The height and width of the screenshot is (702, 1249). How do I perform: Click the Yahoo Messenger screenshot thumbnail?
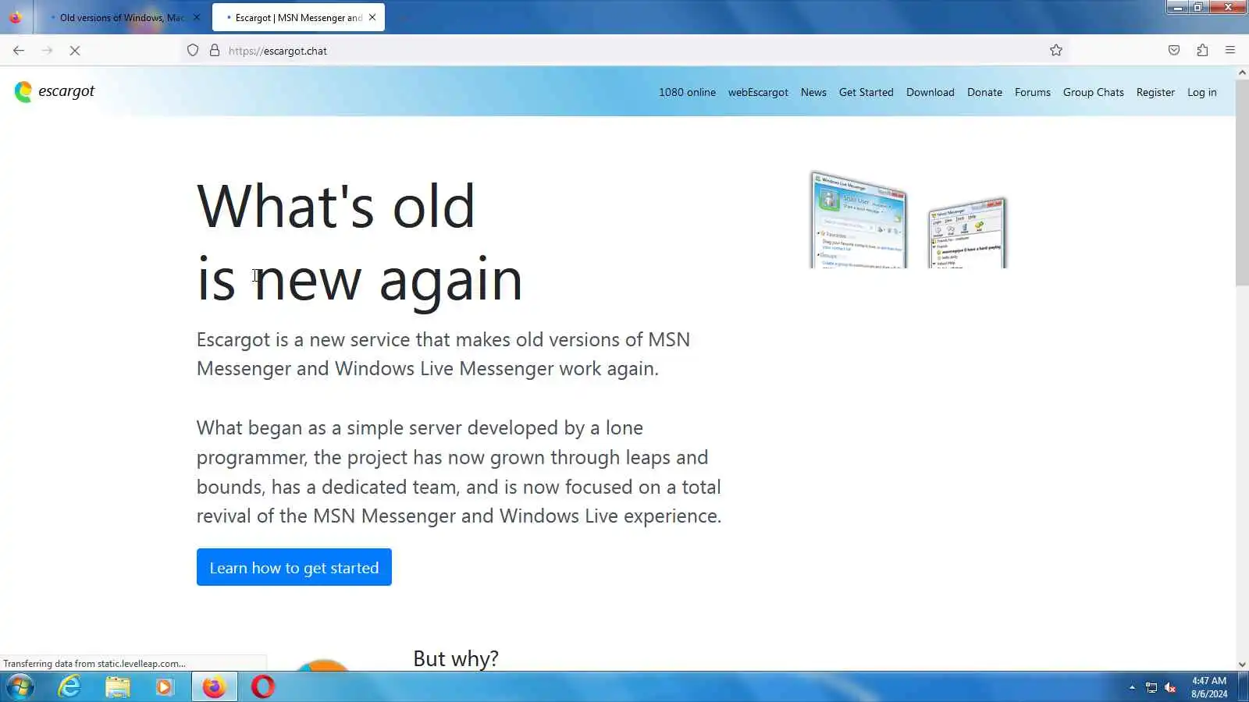(968, 233)
